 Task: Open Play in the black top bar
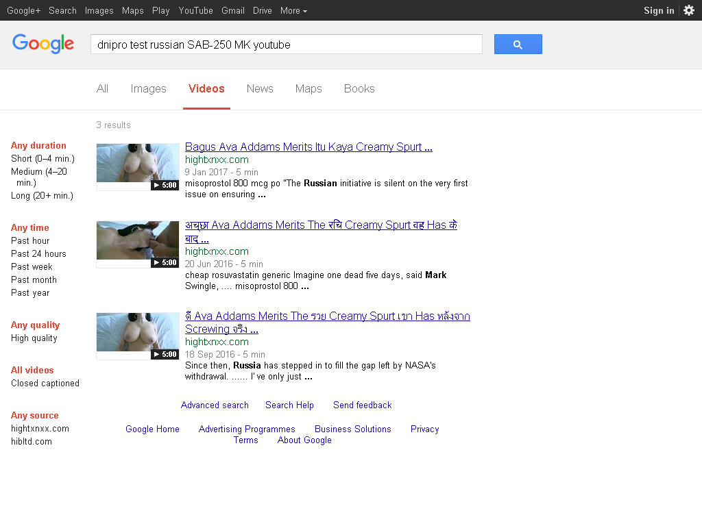[160, 10]
